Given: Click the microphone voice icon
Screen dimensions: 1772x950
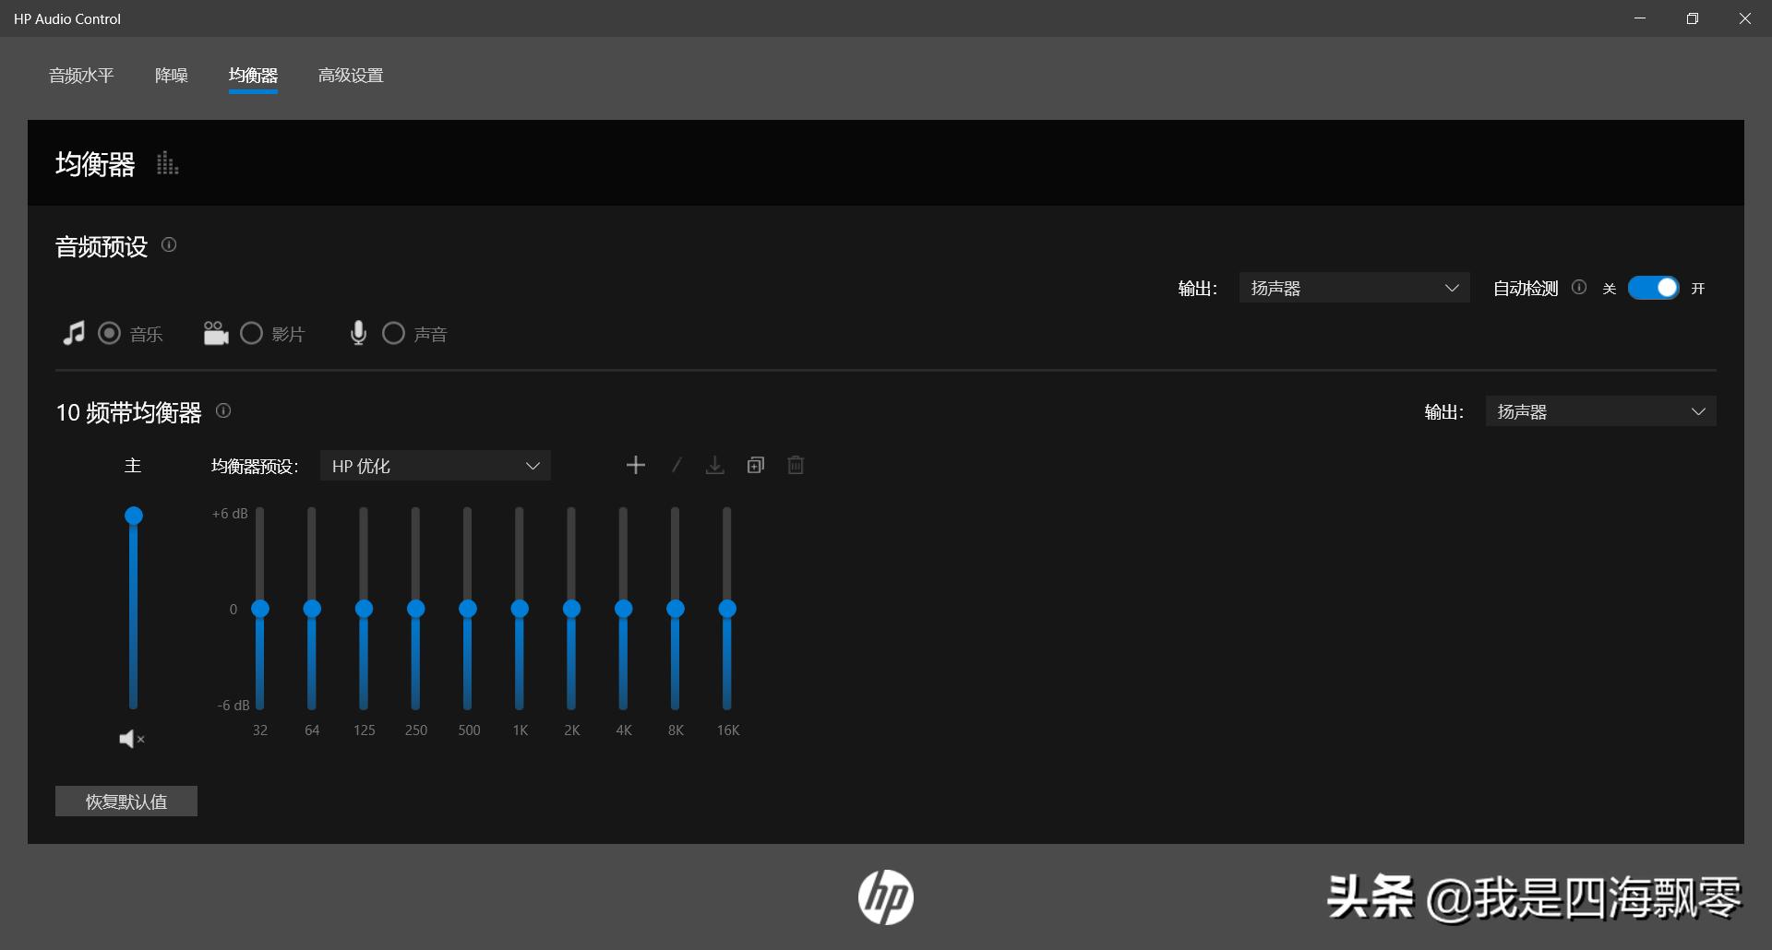Looking at the screenshot, I should [x=358, y=333].
